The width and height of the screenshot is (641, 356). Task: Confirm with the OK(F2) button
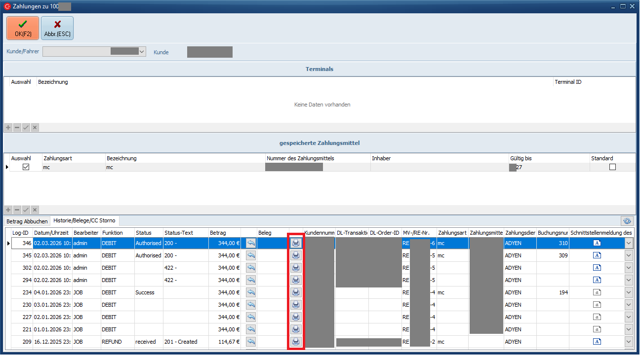point(23,28)
